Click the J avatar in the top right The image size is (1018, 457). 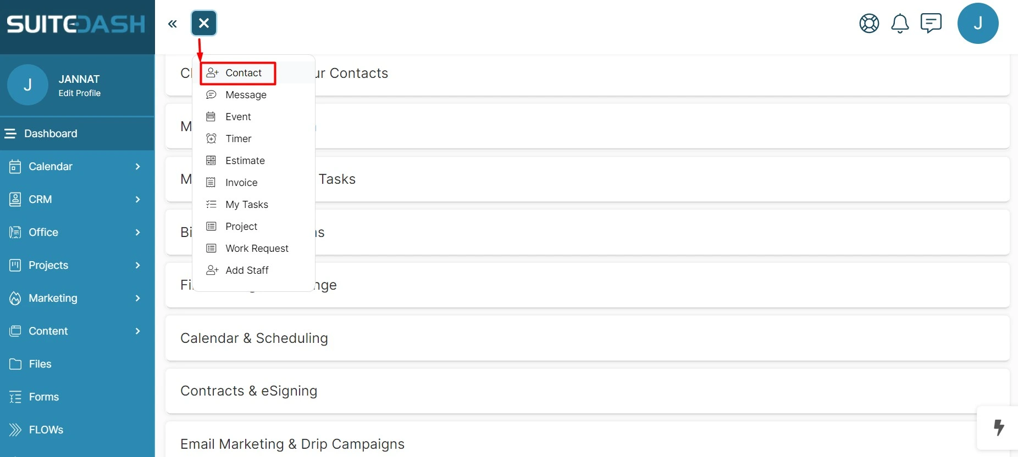978,24
